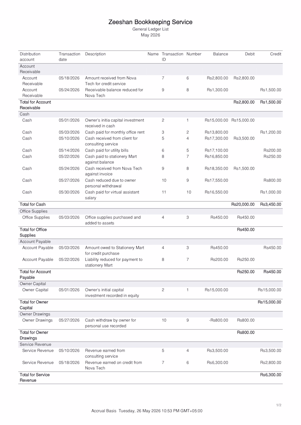Open the 05/30/2026 virtual assistant salary entry

150,195
